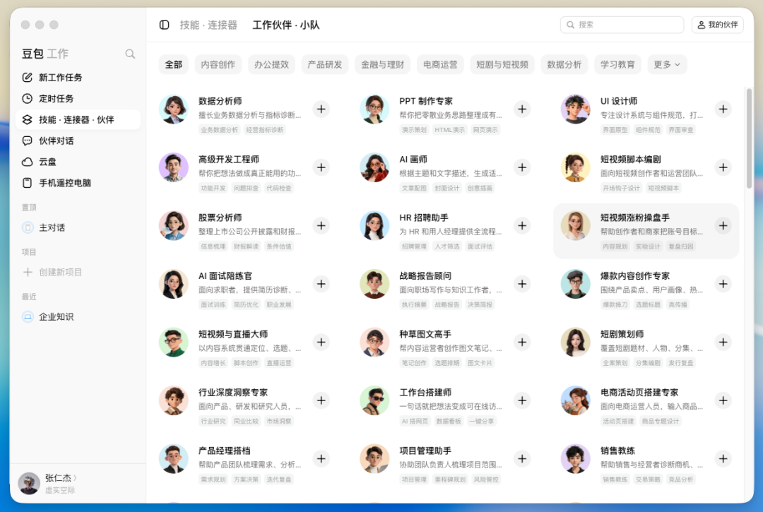
Task: Add 数据分析师 with plus icon
Action: (321, 109)
